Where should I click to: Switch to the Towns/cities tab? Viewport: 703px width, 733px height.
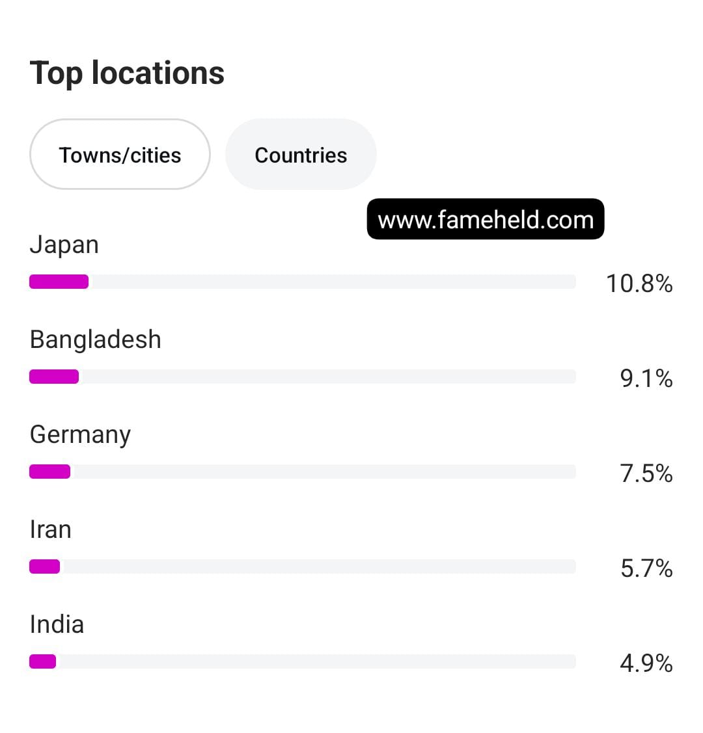click(120, 155)
